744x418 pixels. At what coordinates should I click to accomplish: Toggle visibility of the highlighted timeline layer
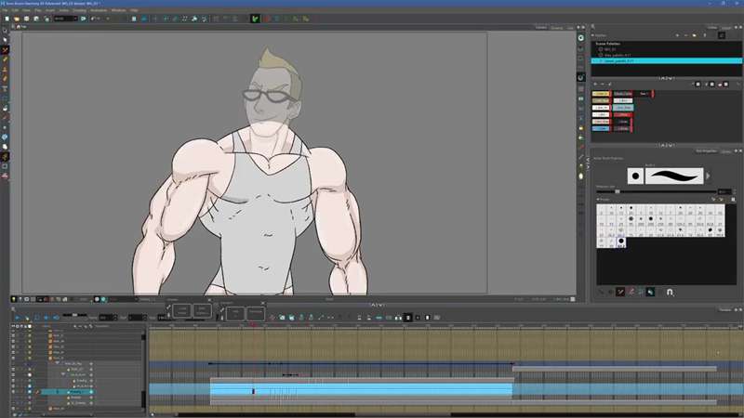pos(13,392)
